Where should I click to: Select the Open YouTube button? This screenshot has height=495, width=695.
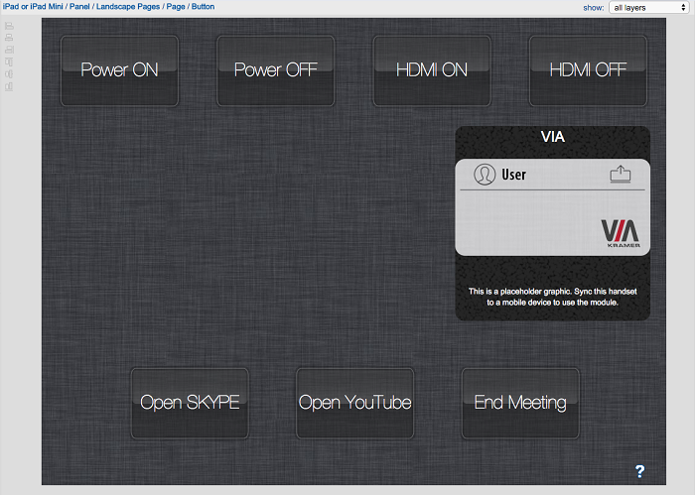tap(355, 403)
